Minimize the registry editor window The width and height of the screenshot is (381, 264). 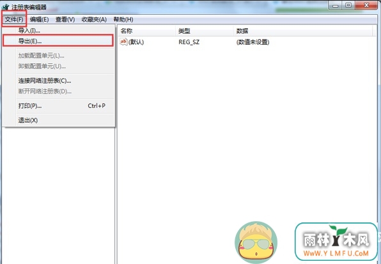[x=336, y=5]
